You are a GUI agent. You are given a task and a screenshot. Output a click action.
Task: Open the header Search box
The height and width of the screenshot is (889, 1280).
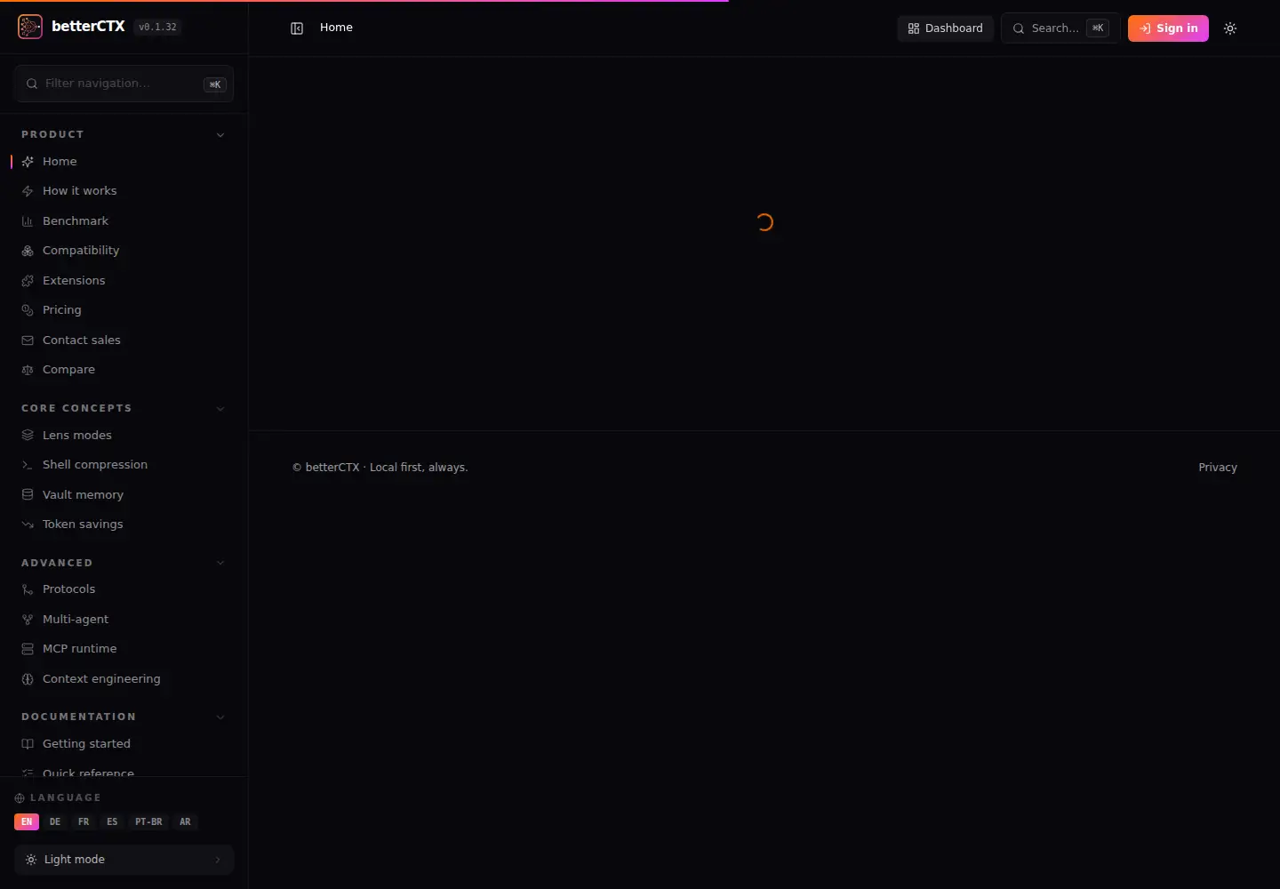click(1060, 28)
